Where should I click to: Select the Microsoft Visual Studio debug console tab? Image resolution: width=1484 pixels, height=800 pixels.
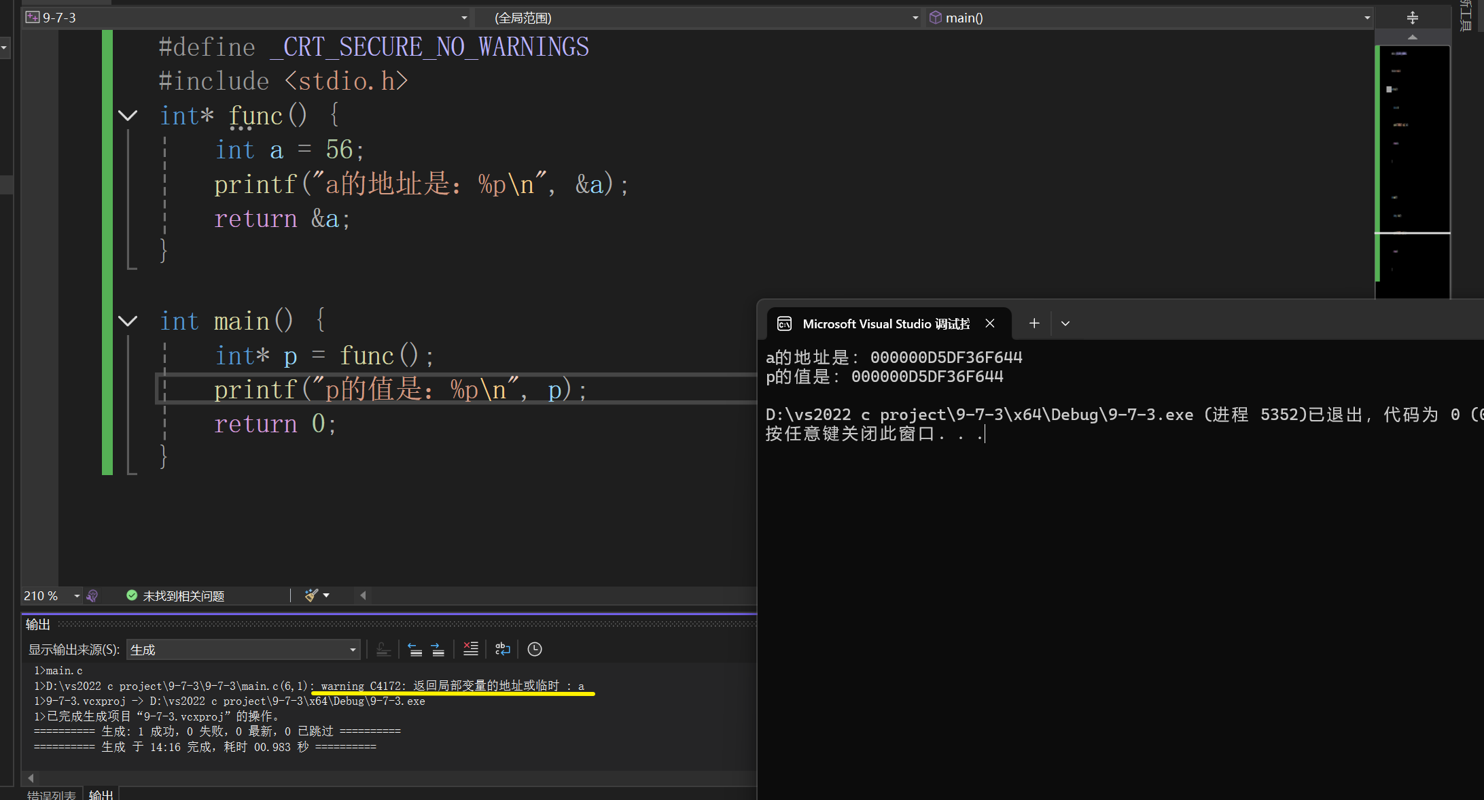[885, 324]
